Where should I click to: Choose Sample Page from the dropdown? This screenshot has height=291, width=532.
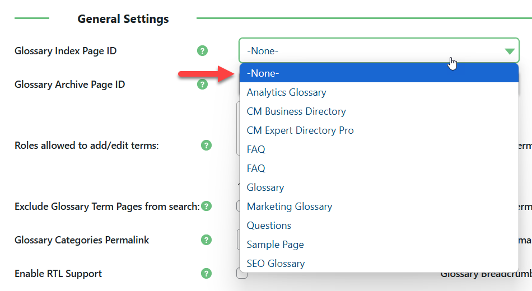tap(379, 244)
